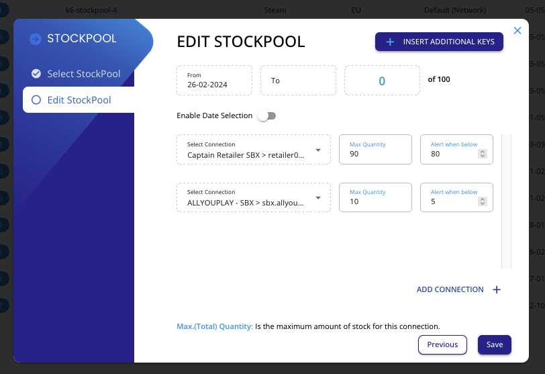Click 'k6-stockpool-4' in the background table
Screen dimensions: 545x374
tap(91, 11)
